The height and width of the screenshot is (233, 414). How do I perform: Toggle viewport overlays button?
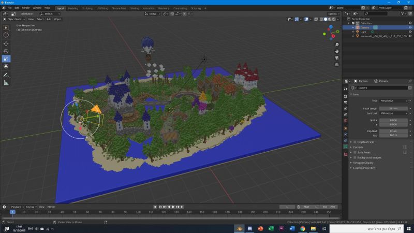pyautogui.click(x=306, y=19)
